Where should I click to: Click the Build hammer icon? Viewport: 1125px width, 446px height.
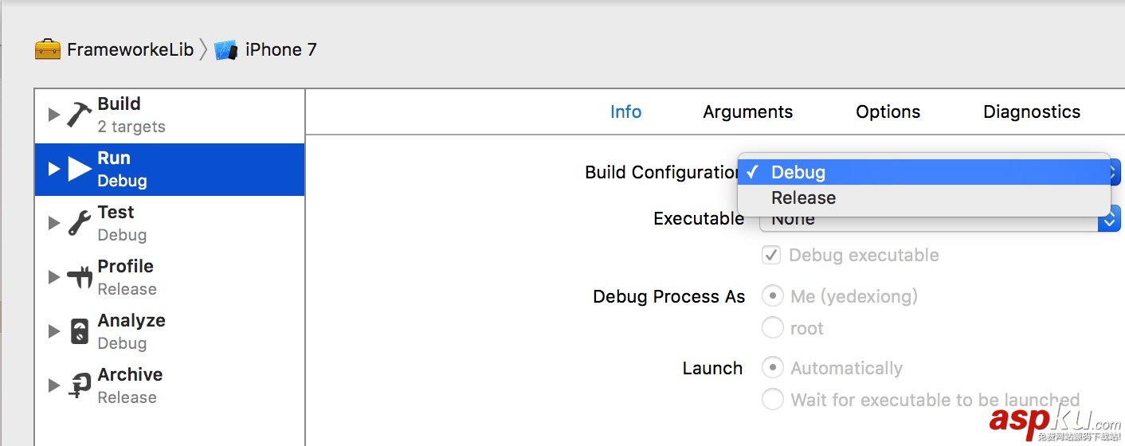tap(79, 115)
